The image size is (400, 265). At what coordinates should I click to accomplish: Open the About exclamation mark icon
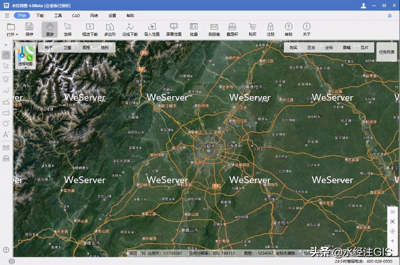point(307,27)
